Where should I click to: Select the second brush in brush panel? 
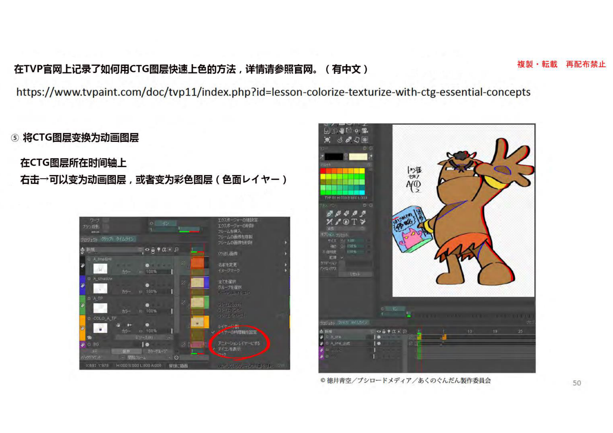(x=338, y=214)
